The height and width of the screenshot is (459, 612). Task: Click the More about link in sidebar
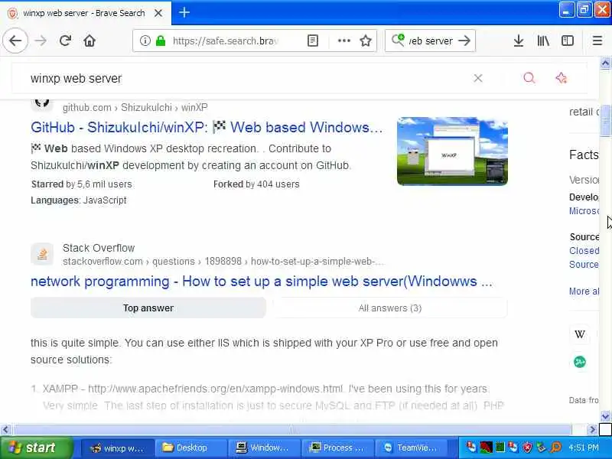coord(584,291)
